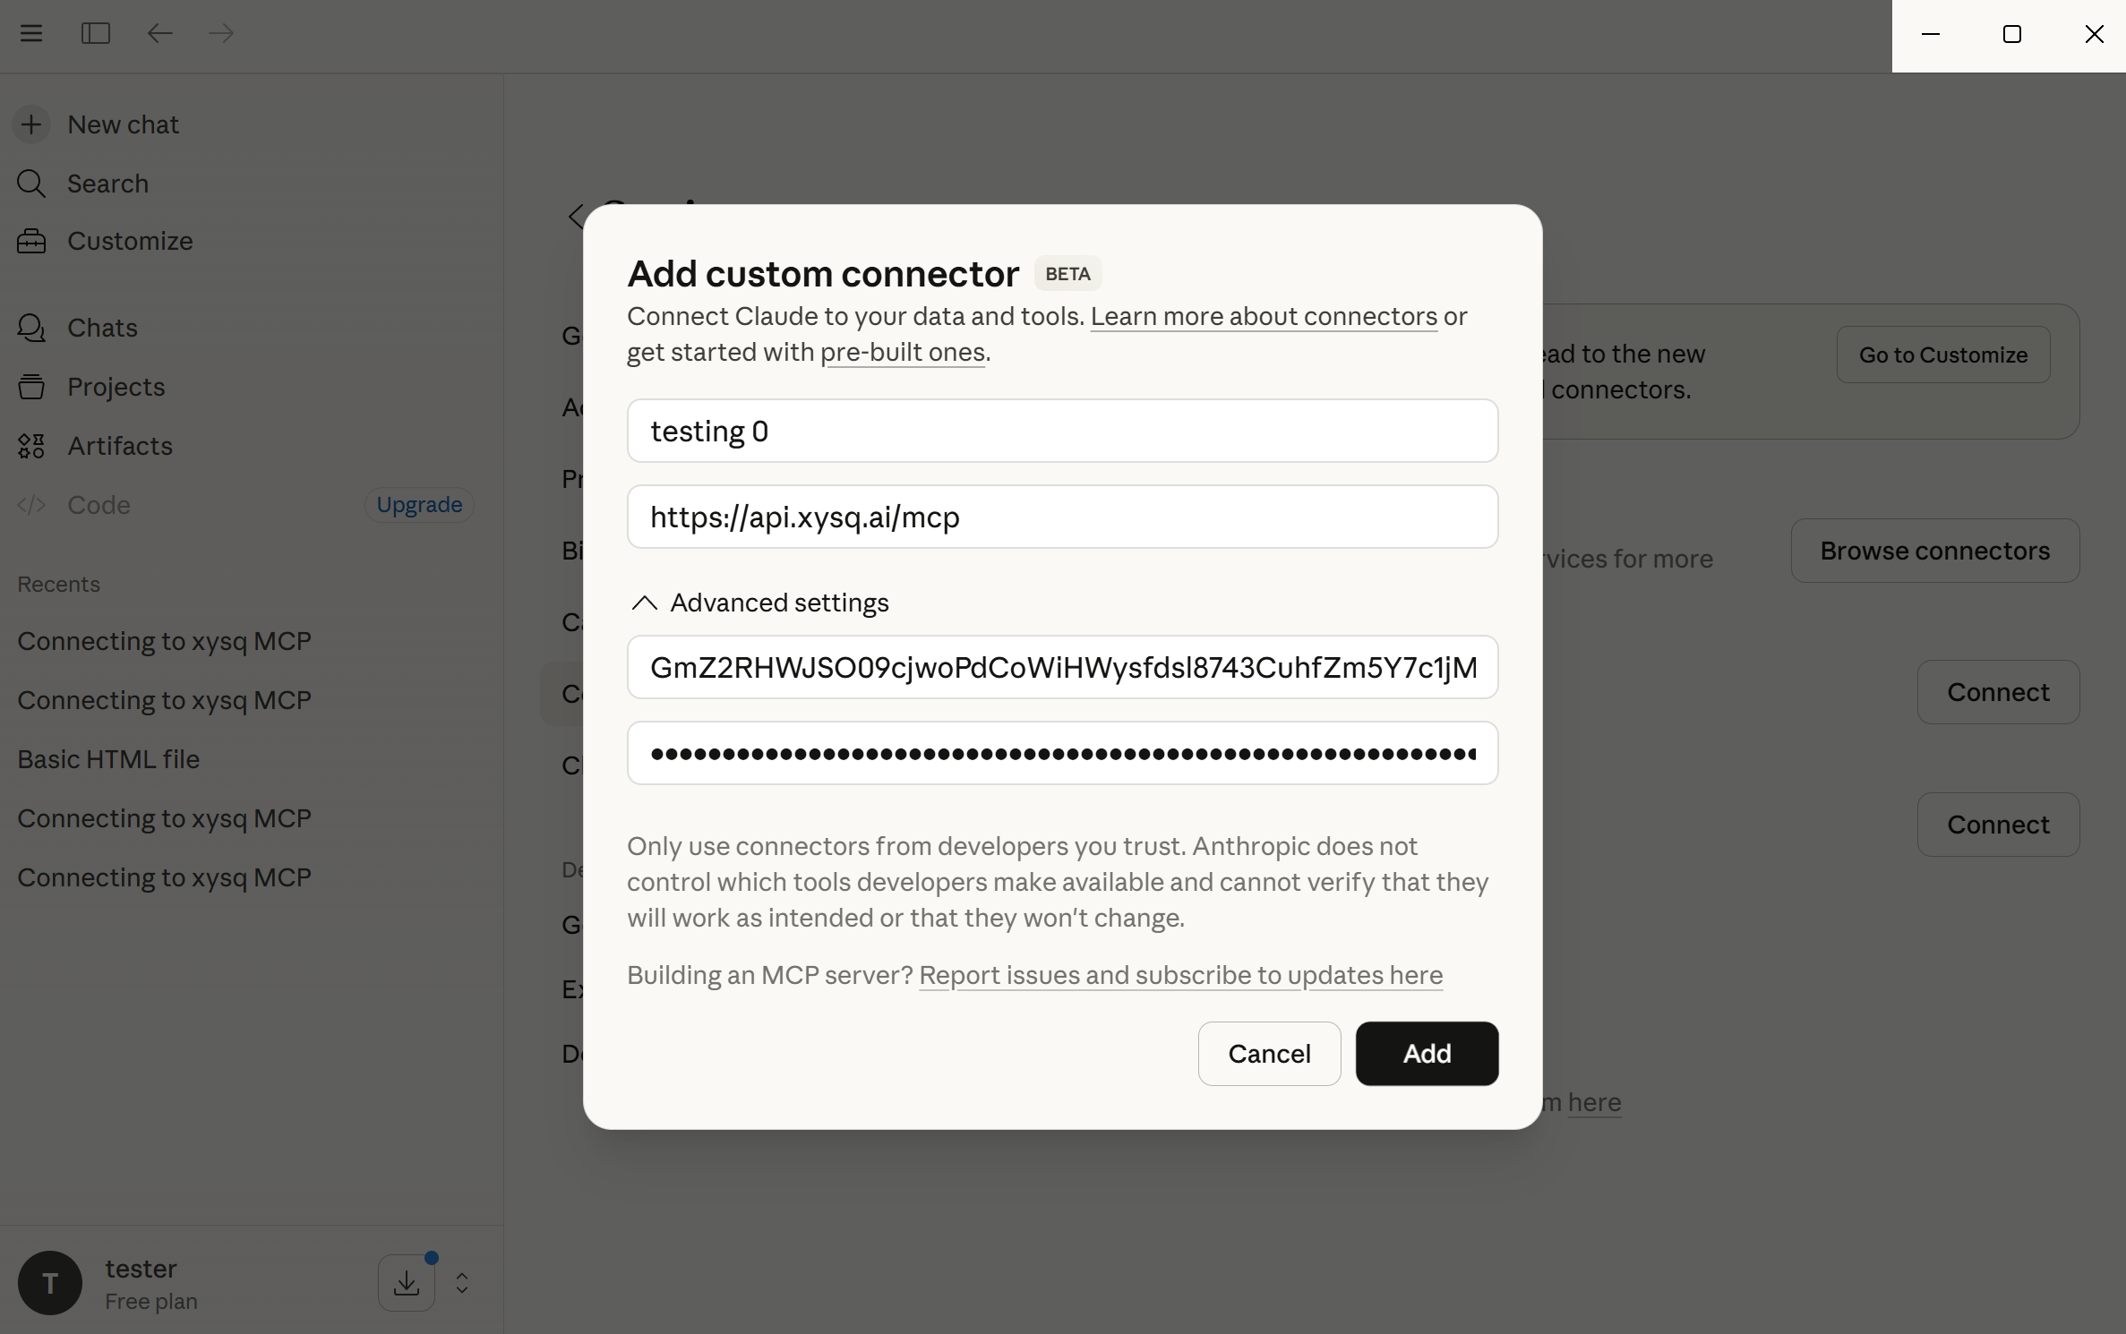Viewport: 2126px width, 1334px height.
Task: Open Search with the magnifier icon
Action: [x=31, y=184]
